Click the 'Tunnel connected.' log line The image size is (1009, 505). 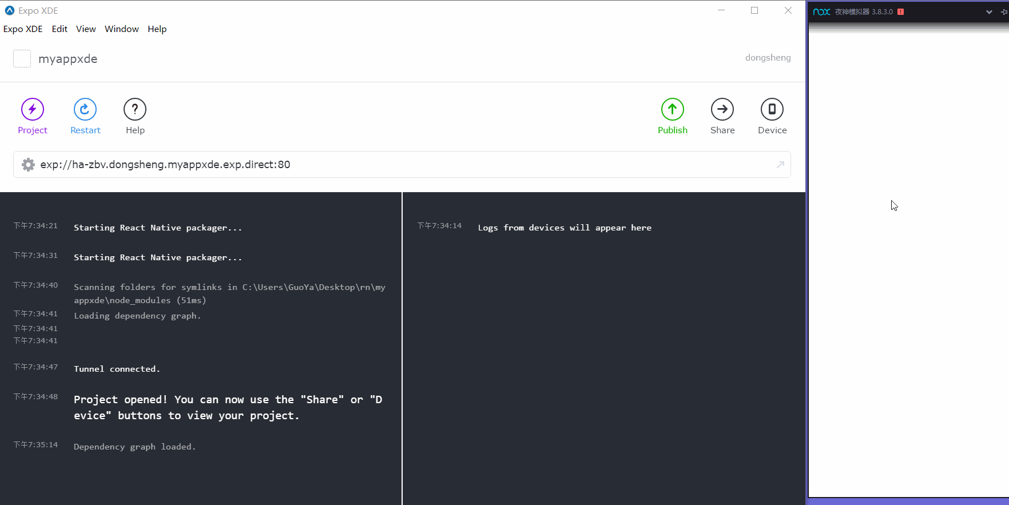pyautogui.click(x=117, y=369)
